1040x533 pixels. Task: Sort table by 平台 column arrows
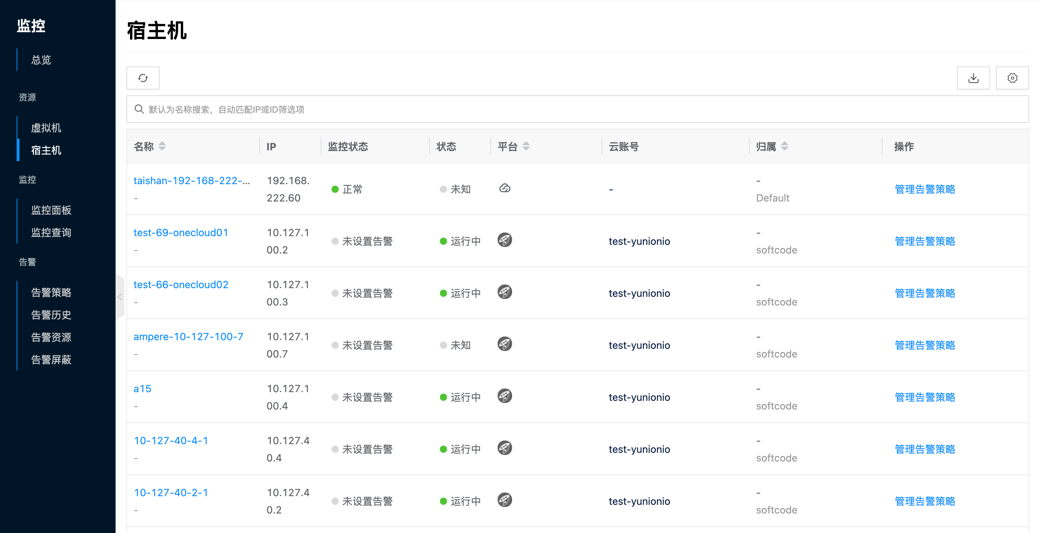coord(526,146)
